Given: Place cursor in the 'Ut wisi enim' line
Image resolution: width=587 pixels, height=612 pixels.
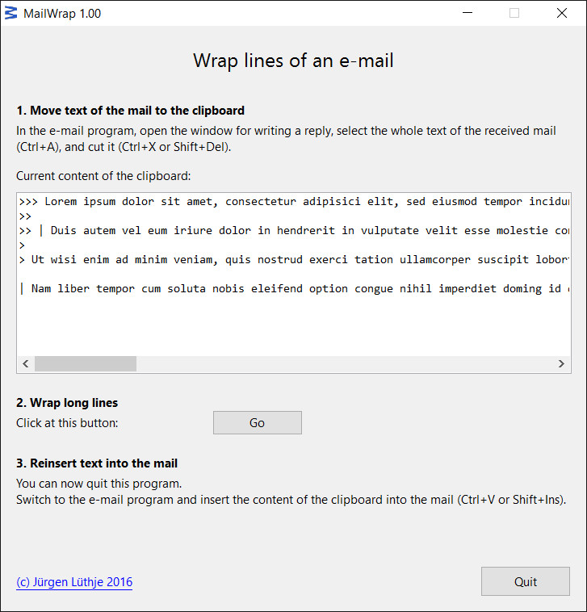Looking at the screenshot, I should click(294, 259).
